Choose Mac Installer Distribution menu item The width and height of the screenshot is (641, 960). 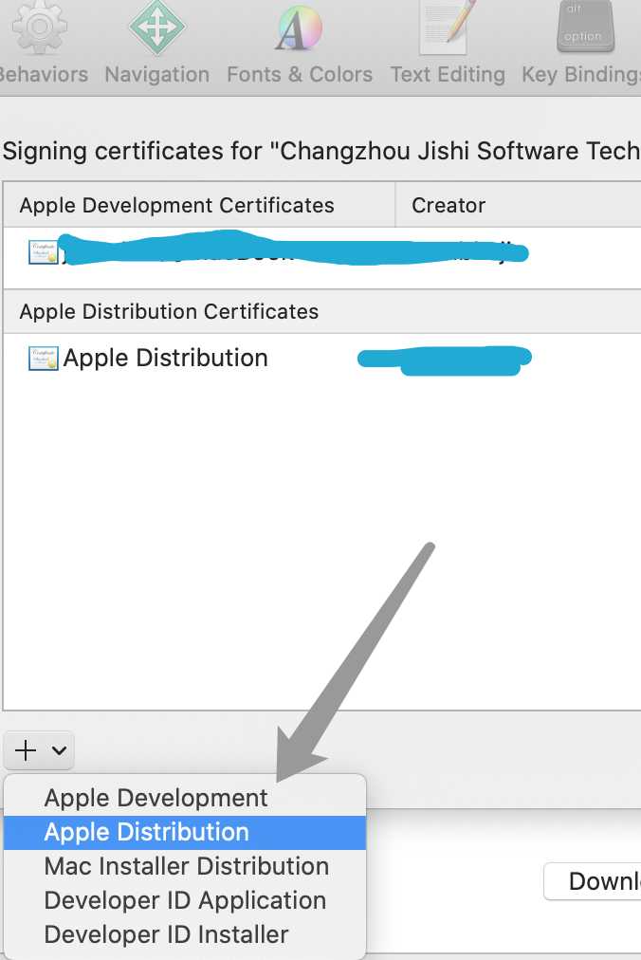pyautogui.click(x=185, y=867)
